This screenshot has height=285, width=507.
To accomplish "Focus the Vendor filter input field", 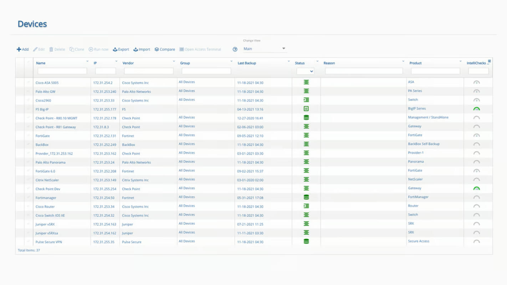I will click(x=149, y=71).
